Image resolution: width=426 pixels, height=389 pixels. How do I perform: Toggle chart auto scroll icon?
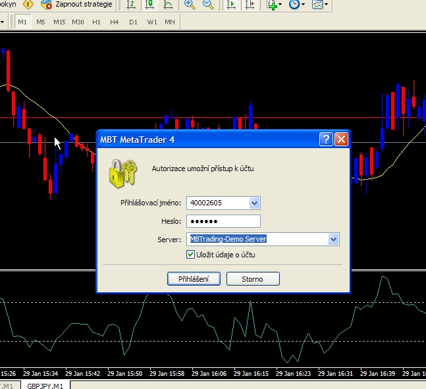(230, 5)
